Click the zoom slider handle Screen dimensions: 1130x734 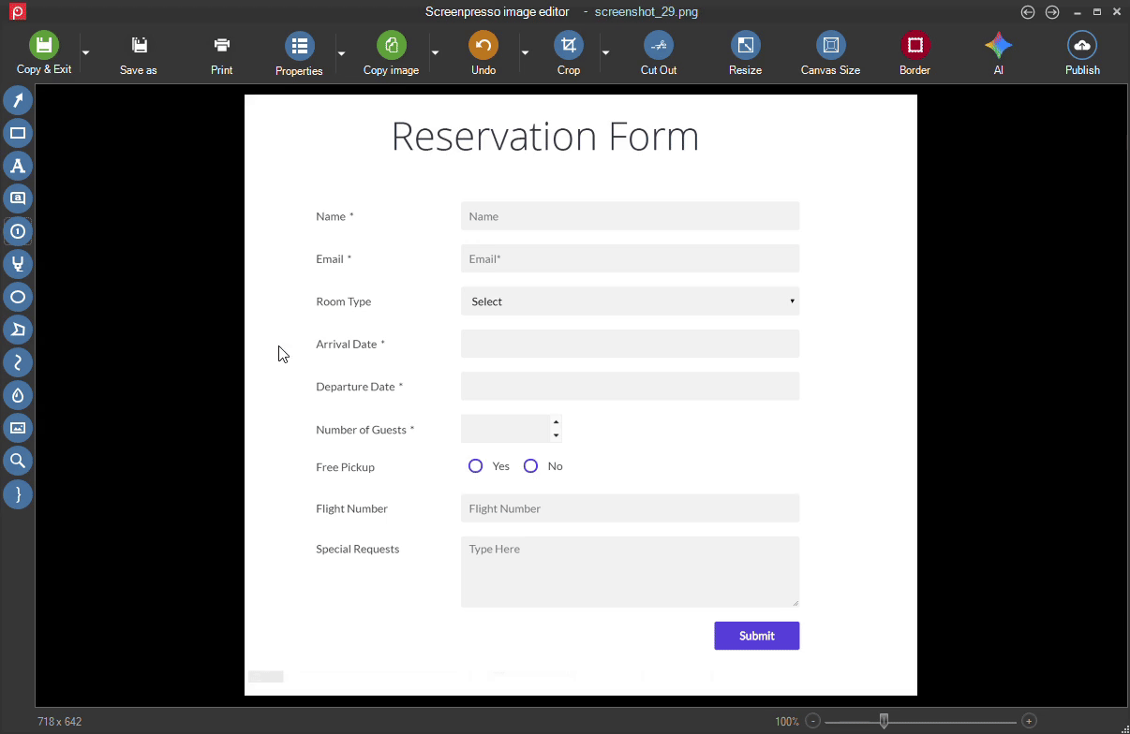click(x=884, y=721)
